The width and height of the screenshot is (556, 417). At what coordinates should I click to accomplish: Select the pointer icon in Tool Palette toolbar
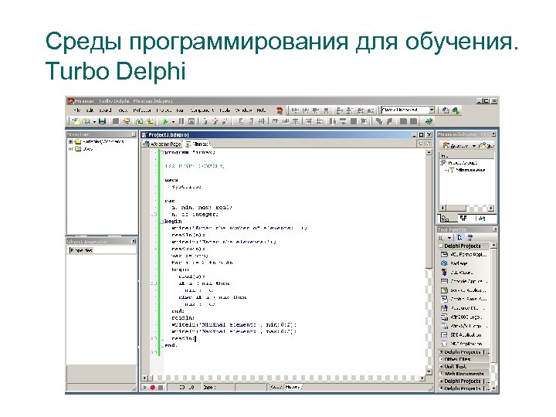click(459, 238)
